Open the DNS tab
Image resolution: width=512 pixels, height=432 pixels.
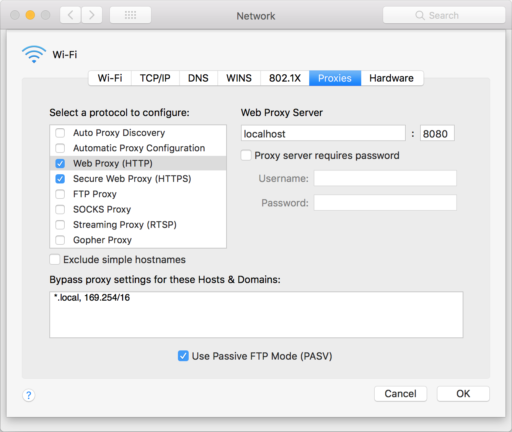coord(198,78)
